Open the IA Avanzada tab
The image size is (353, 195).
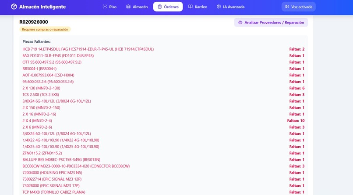[230, 7]
